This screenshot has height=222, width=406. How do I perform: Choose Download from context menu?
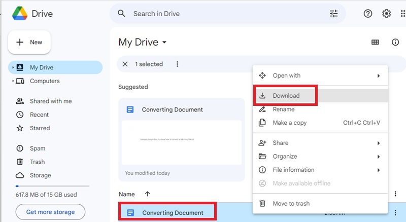tap(320, 96)
